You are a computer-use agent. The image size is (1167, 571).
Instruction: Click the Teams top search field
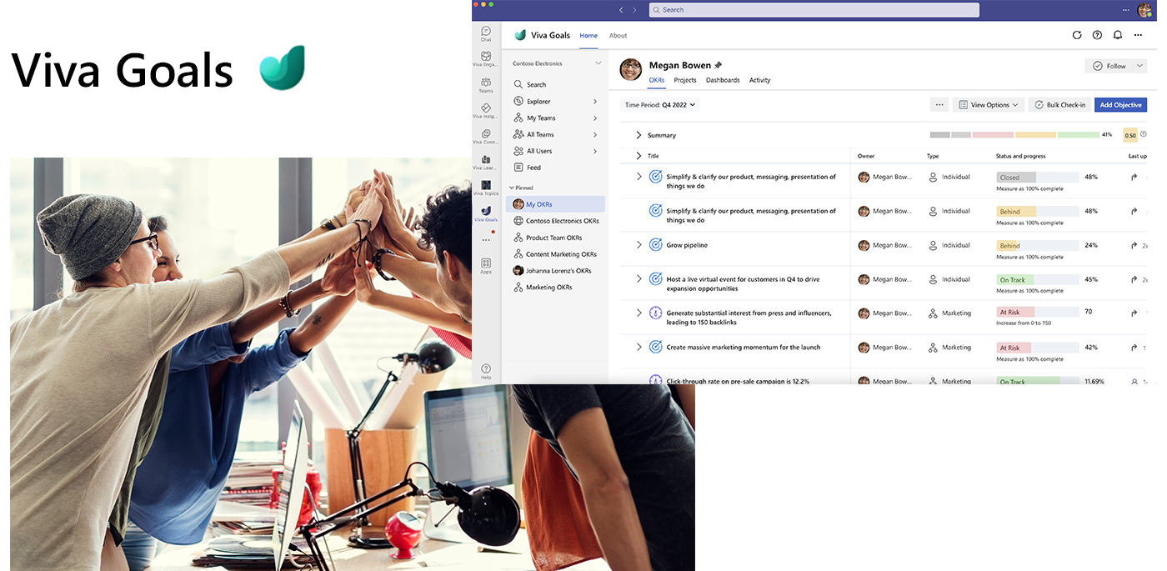[x=815, y=10]
